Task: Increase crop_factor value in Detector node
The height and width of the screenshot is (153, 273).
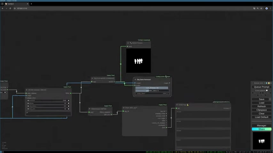Action: coord(69,106)
